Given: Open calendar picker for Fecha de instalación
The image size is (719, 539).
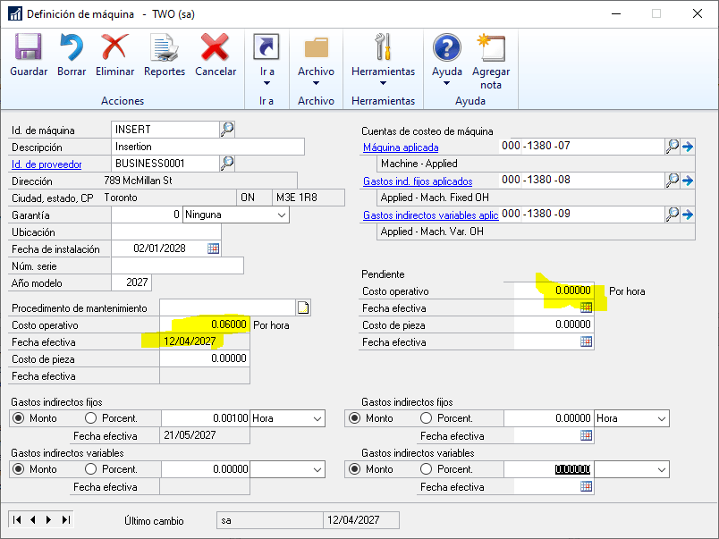Looking at the screenshot, I should pyautogui.click(x=214, y=248).
